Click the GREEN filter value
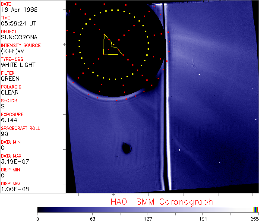Image resolution: width=259 pixels, height=221 pixels. 10,79
